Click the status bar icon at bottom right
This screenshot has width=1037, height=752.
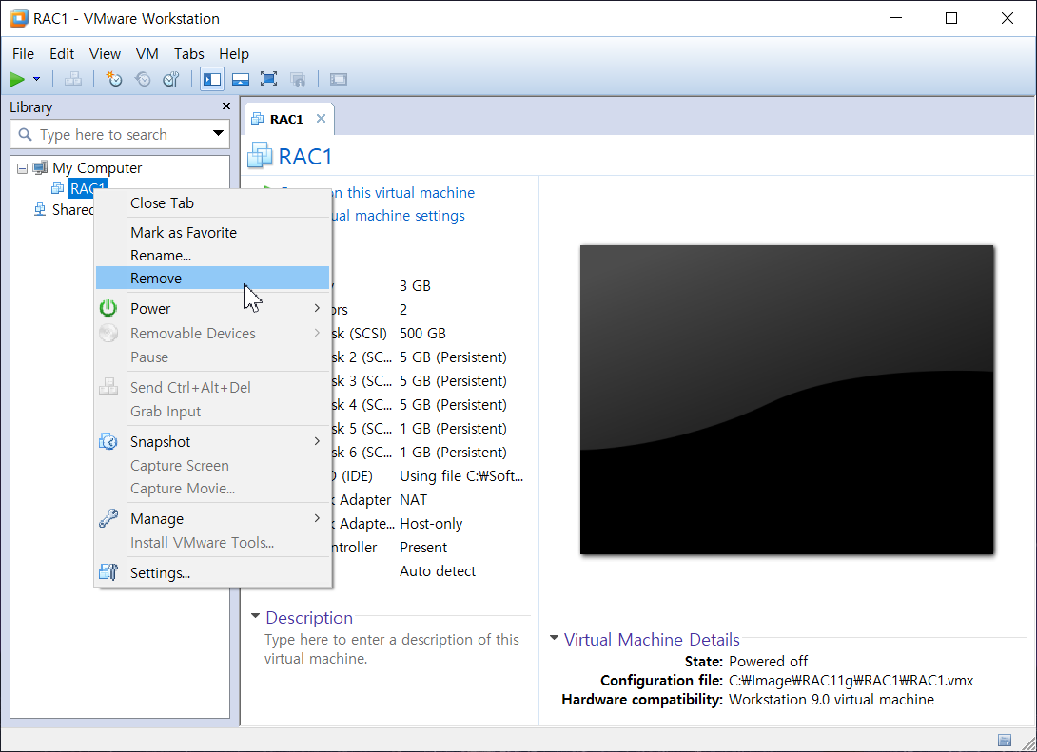[1005, 740]
